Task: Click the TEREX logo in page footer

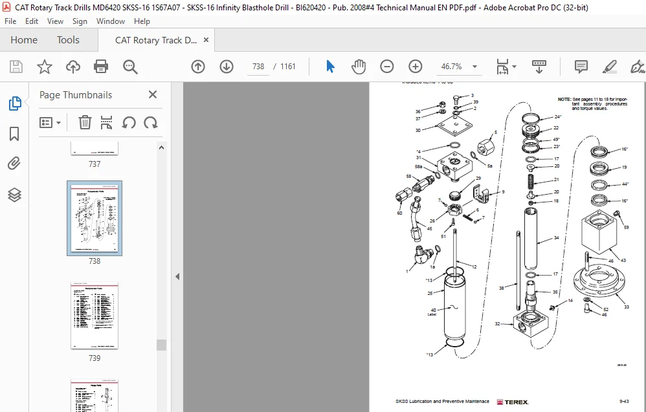Action: tap(513, 402)
